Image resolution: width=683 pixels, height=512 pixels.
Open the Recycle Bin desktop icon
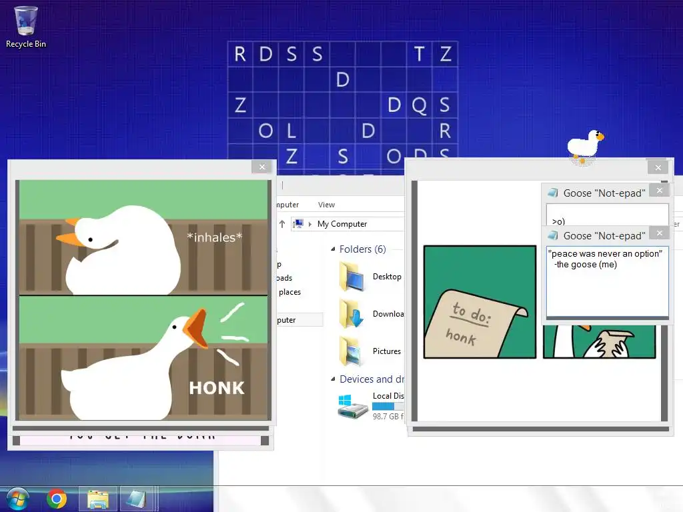pyautogui.click(x=26, y=26)
